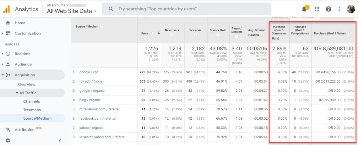Open the Conversions goal dropdown
Screen dimensions: 358x145
pos(305,18)
